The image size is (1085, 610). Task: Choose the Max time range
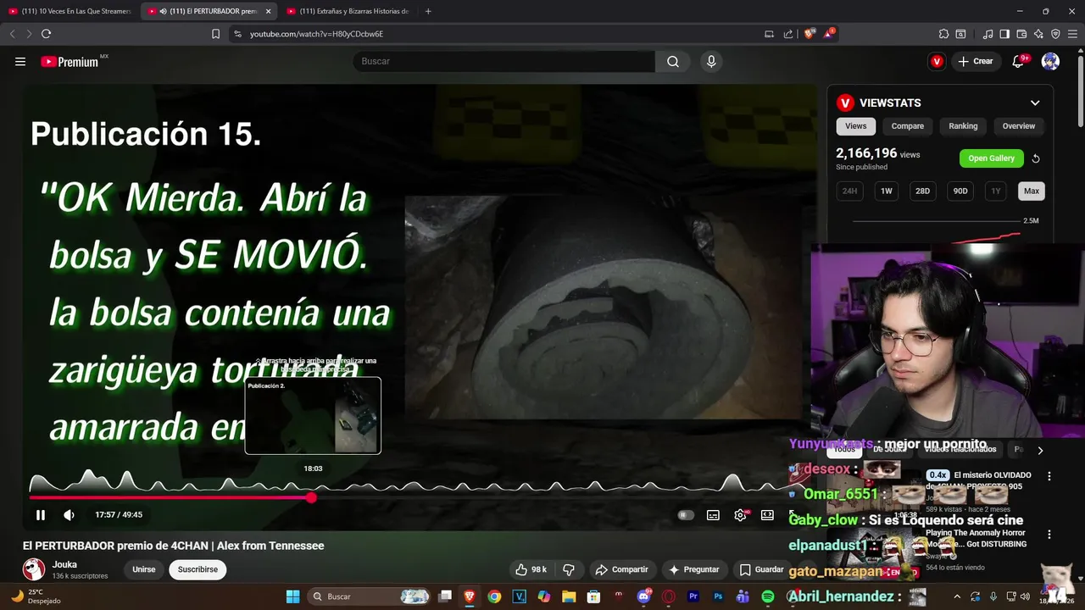[1031, 191]
